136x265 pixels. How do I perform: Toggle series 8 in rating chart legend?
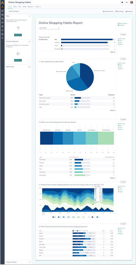tap(64, 217)
